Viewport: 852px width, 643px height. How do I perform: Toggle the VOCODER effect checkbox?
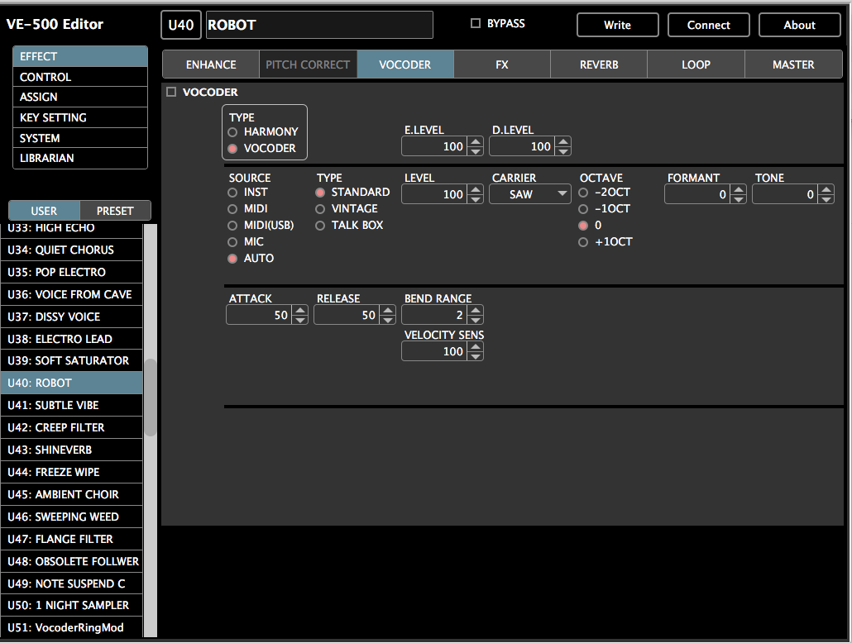[x=171, y=92]
